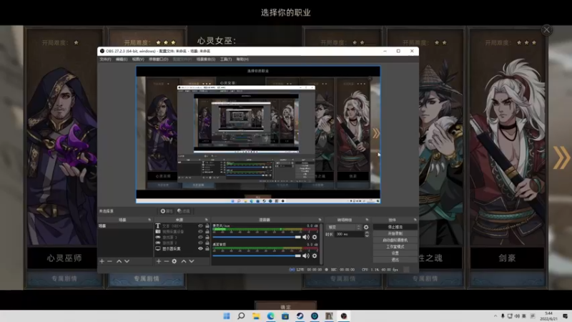This screenshot has width=572, height=322.
Task: Start the Virtual Camera
Action: pyautogui.click(x=395, y=240)
